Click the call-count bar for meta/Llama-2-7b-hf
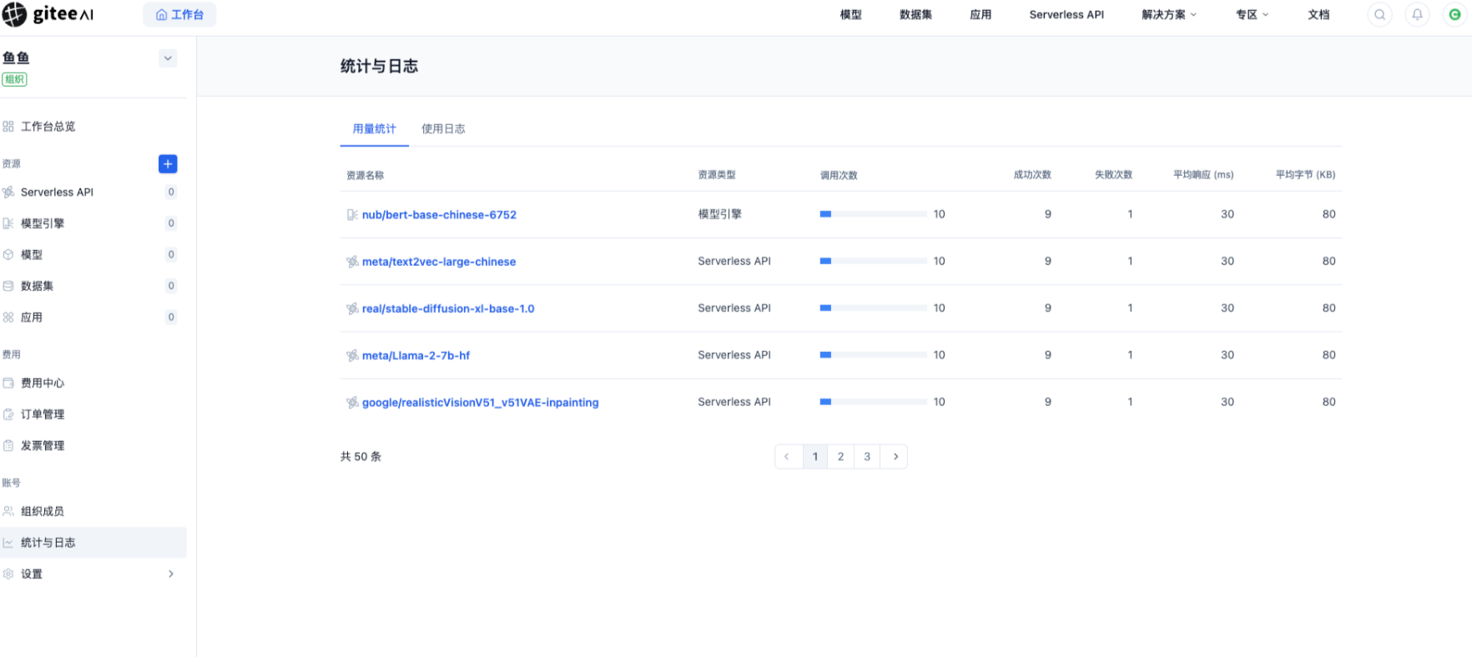The image size is (1472, 657). [x=873, y=355]
